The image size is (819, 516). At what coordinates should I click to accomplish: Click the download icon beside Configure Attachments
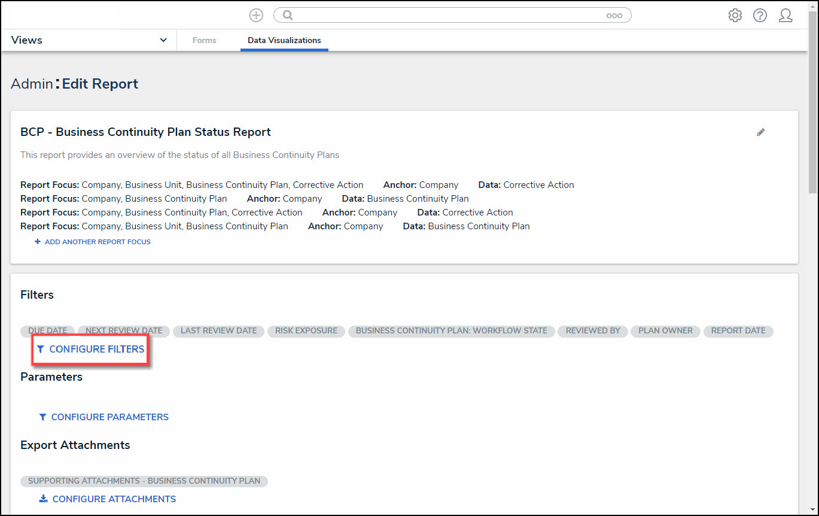point(43,499)
